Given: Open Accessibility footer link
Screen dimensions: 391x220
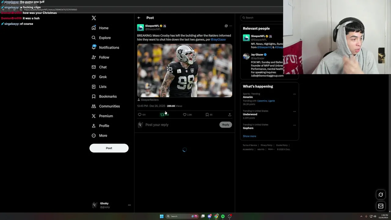Looking at the screenshot, I should tap(248, 149).
